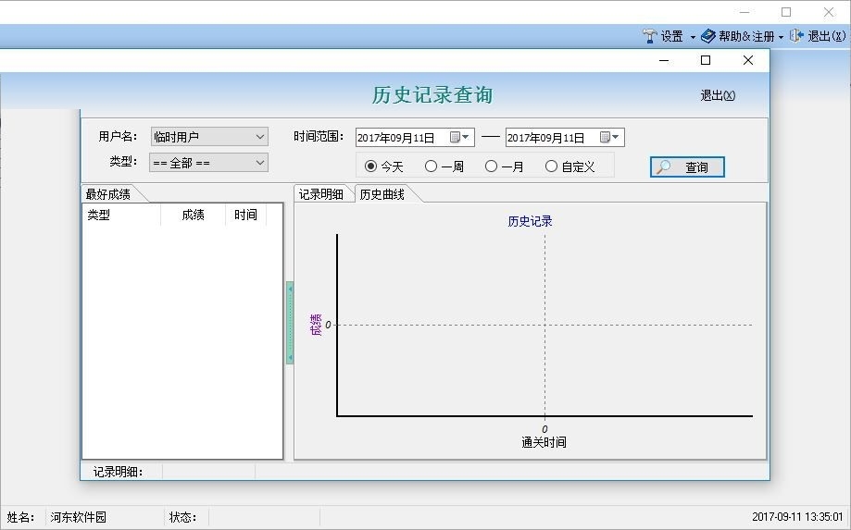Select the 最好成绩 tab
This screenshot has width=851, height=530.
coord(108,194)
